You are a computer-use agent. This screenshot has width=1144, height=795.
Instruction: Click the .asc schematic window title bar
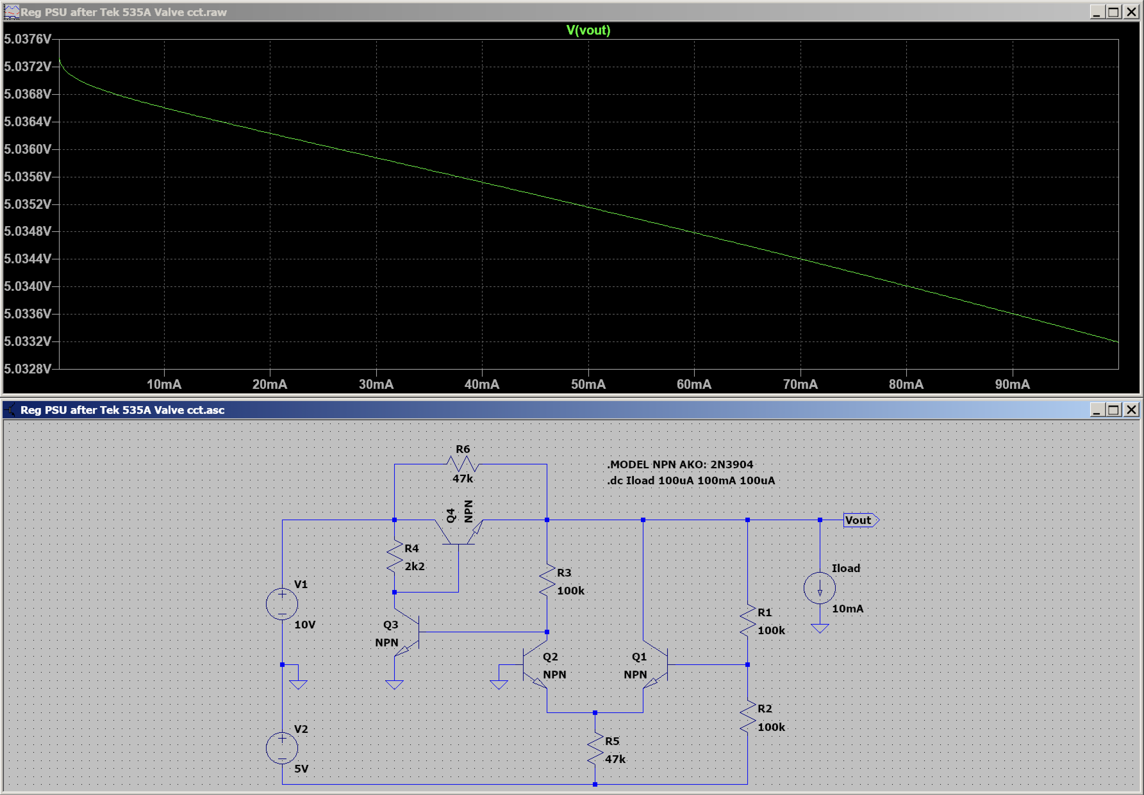tap(571, 410)
